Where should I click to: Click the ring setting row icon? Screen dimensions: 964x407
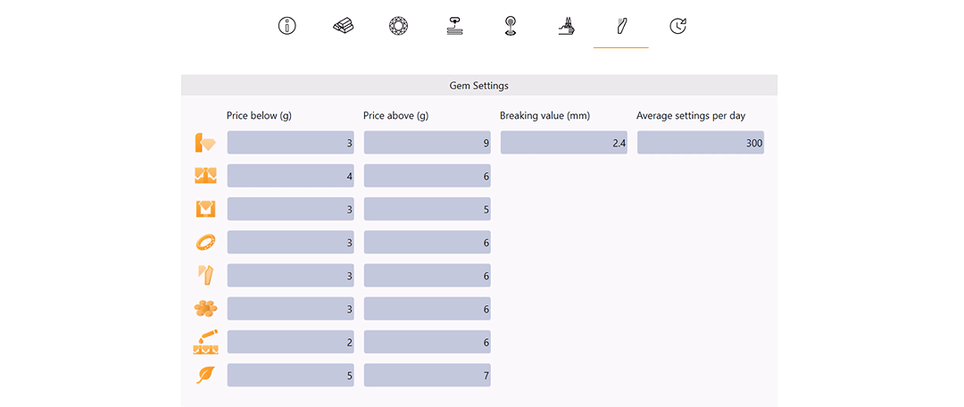point(205,242)
